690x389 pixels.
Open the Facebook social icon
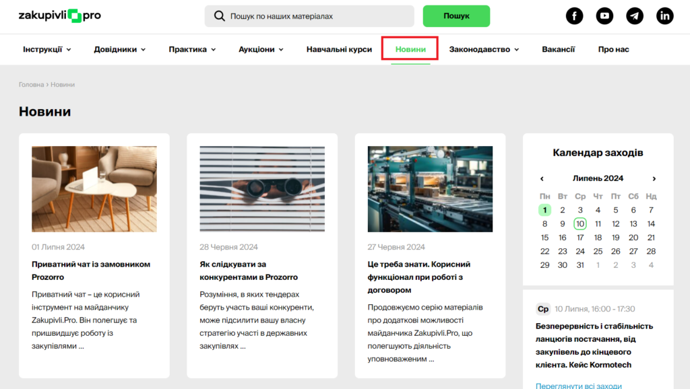(x=574, y=16)
